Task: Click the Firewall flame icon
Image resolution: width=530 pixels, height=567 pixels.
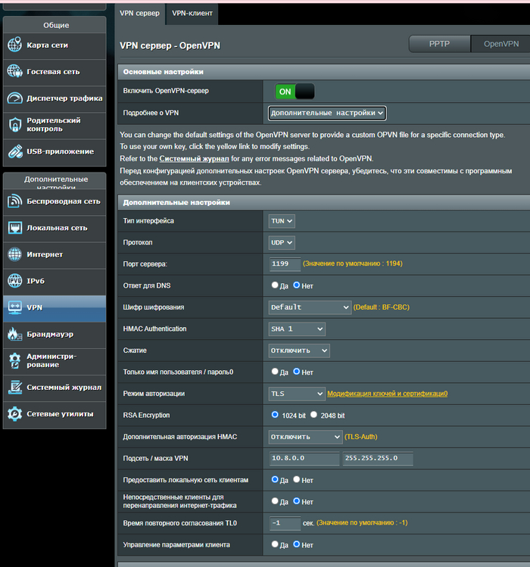Action: pos(15,335)
